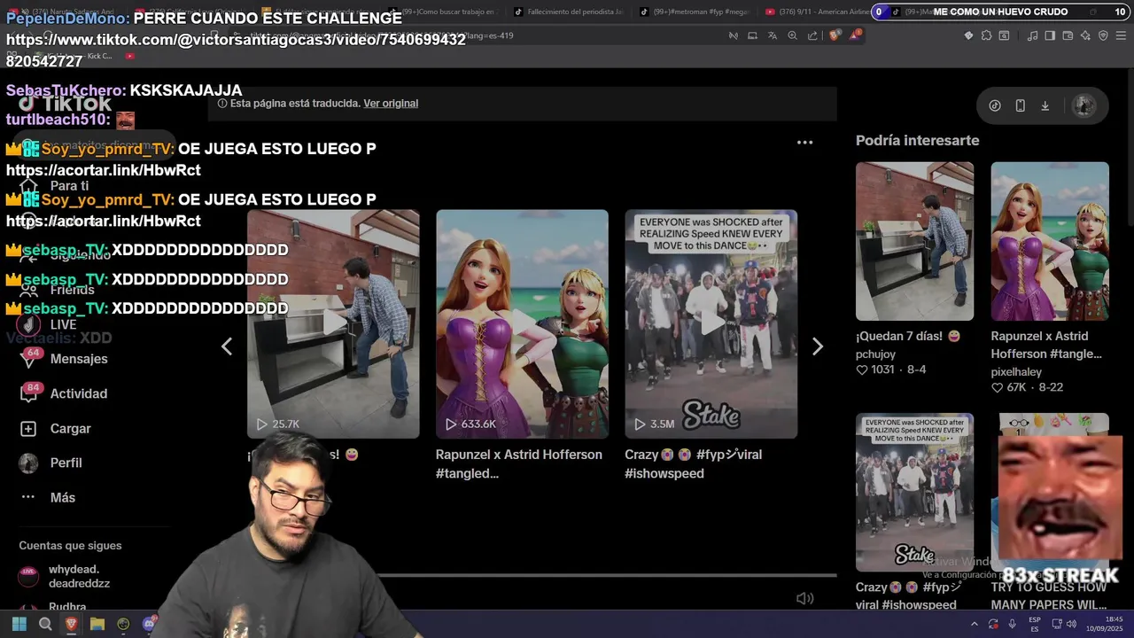1134x638 pixels.
Task: Go to Perfil in sidebar
Action: [x=51, y=463]
